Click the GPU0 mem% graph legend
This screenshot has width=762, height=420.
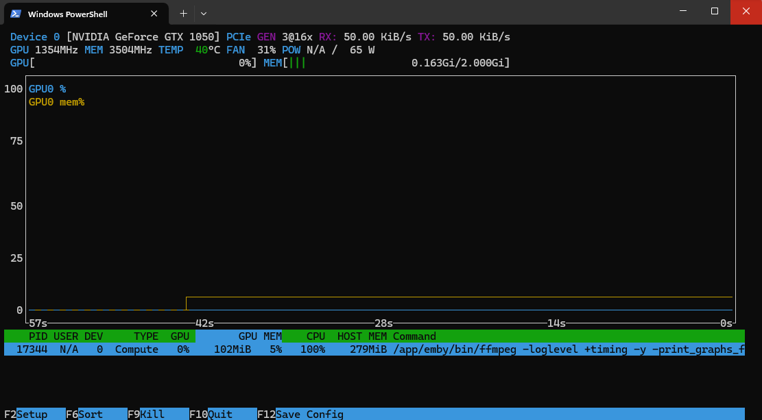tap(56, 102)
